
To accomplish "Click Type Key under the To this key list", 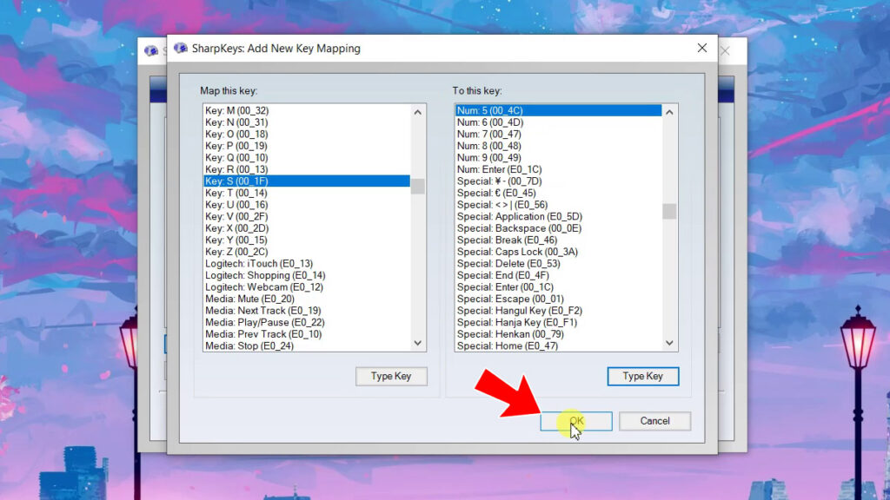I will [x=642, y=377].
